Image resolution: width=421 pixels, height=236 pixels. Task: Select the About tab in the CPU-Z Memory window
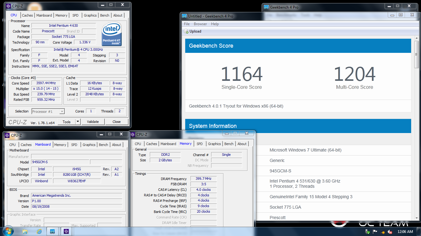[242, 144]
